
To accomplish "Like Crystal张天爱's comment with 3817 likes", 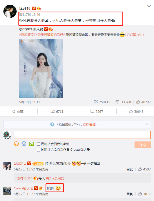I will (x=140, y=194).
